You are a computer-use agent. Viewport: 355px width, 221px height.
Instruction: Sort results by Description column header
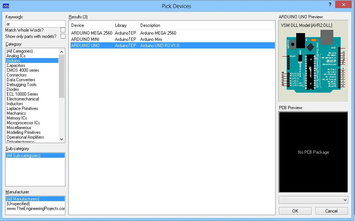207,25
